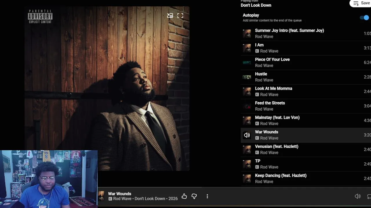This screenshot has height=208, width=371.
Task: Play Hustle from its queue thumbnail
Action: point(247,77)
